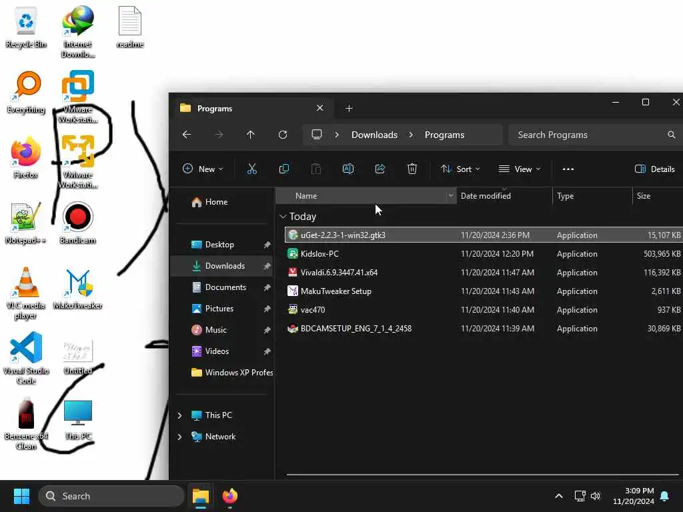Click Downloads in the address breadcrumb
The image size is (683, 512).
[374, 135]
